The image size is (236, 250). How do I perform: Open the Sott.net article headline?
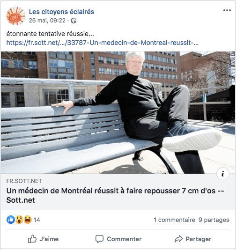[115, 195]
